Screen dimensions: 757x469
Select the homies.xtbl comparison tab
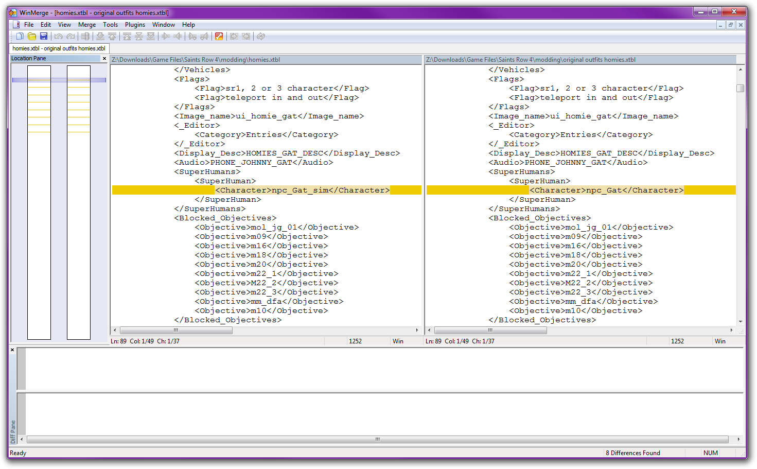click(59, 48)
